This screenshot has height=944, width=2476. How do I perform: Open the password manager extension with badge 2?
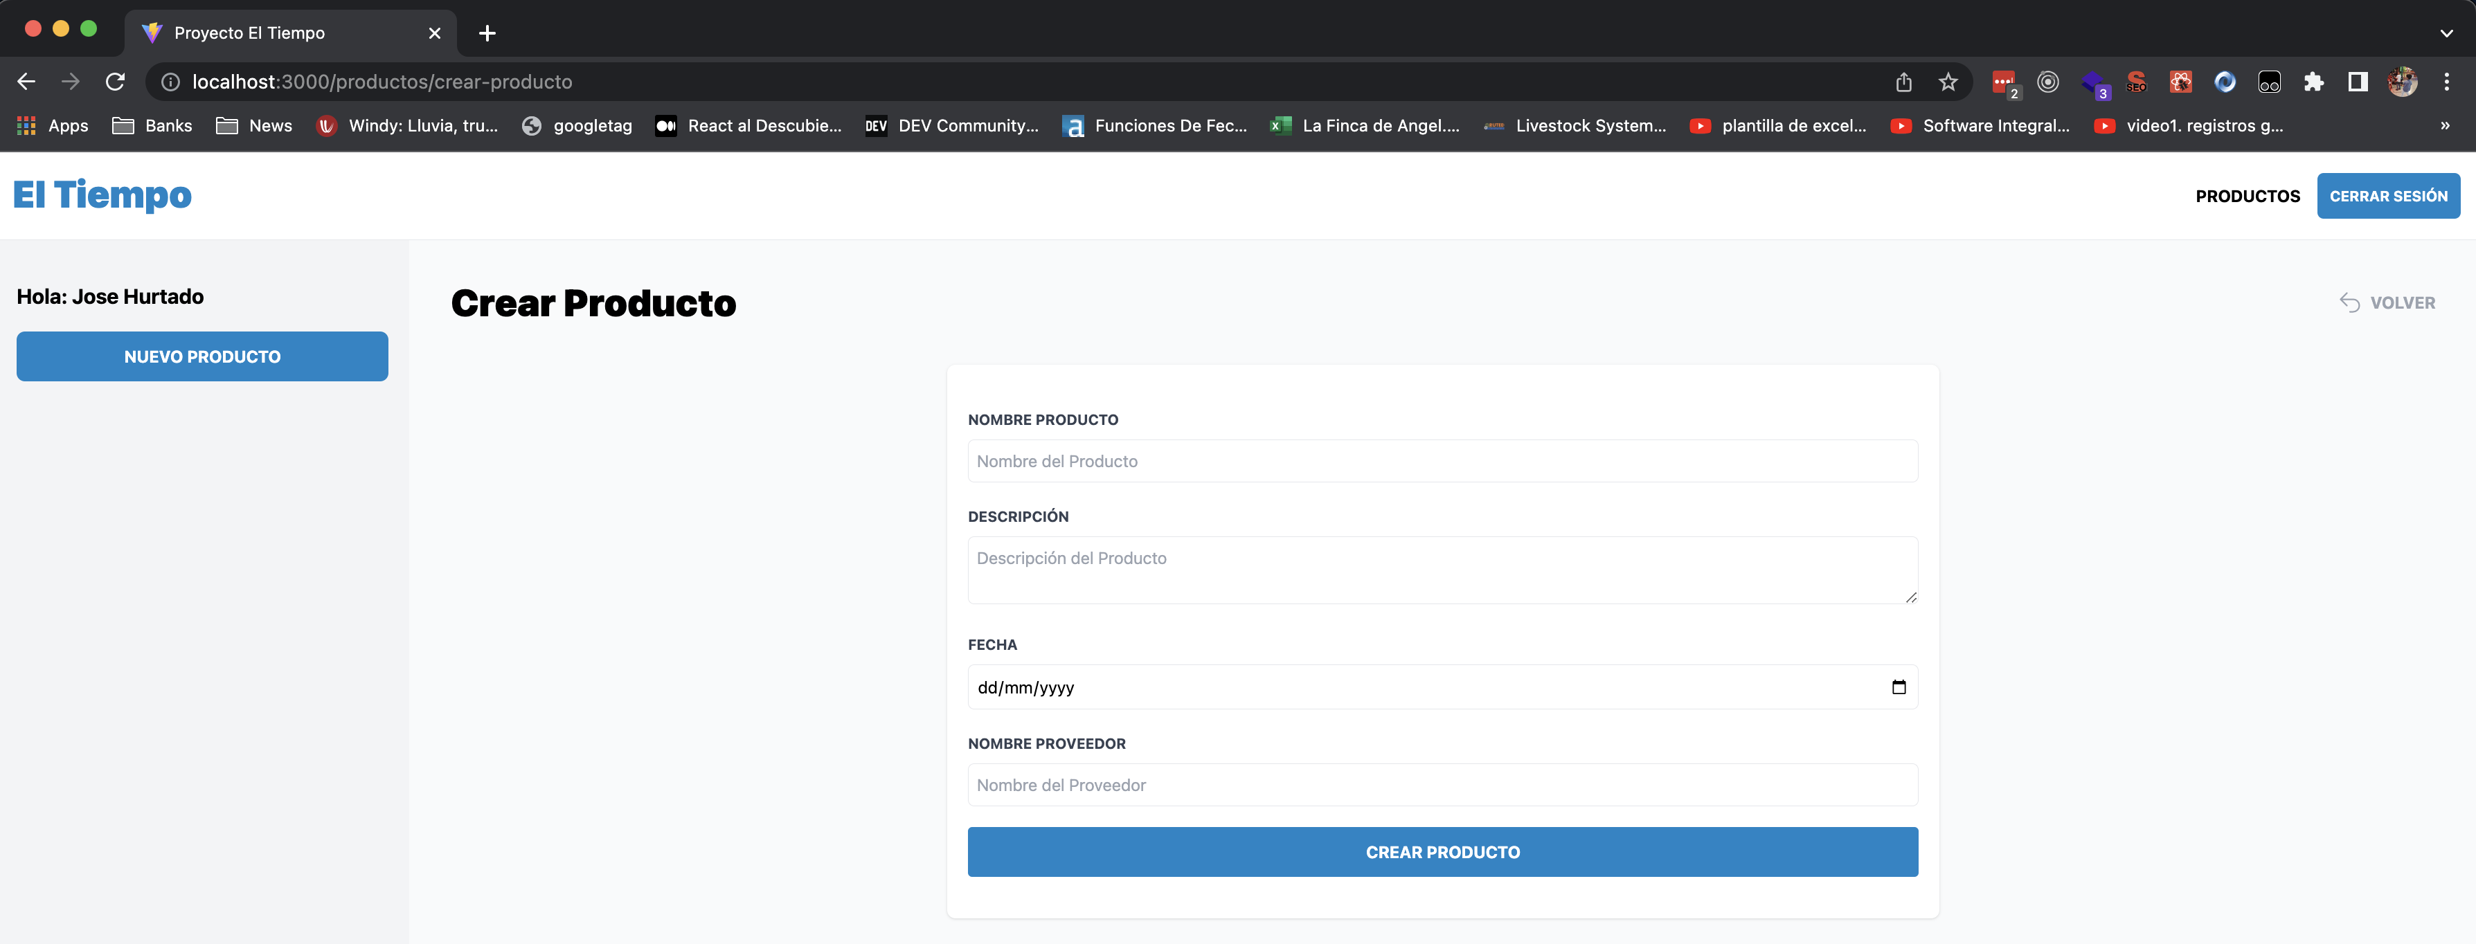[x=2005, y=82]
